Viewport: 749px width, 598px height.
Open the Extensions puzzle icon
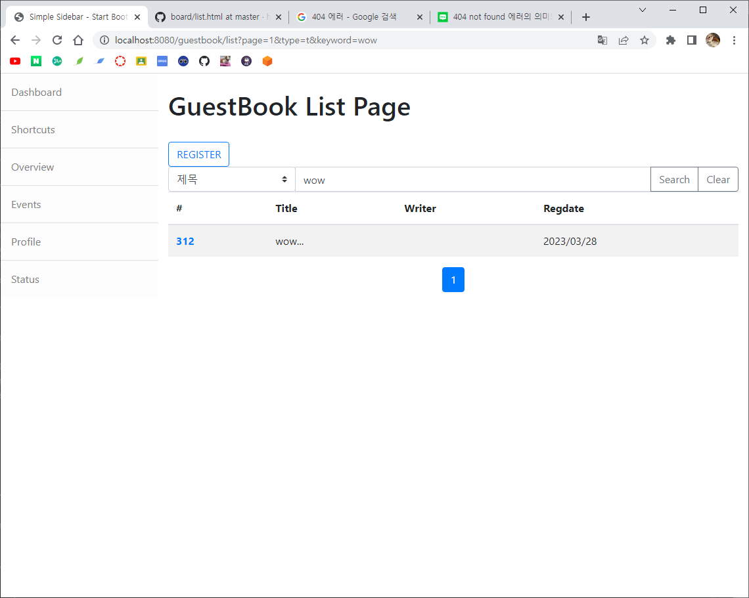click(x=670, y=40)
